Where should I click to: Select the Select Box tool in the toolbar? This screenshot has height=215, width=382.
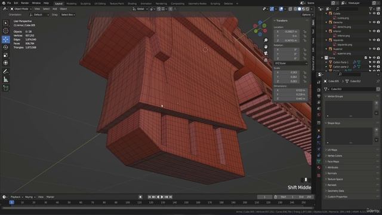[5, 23]
